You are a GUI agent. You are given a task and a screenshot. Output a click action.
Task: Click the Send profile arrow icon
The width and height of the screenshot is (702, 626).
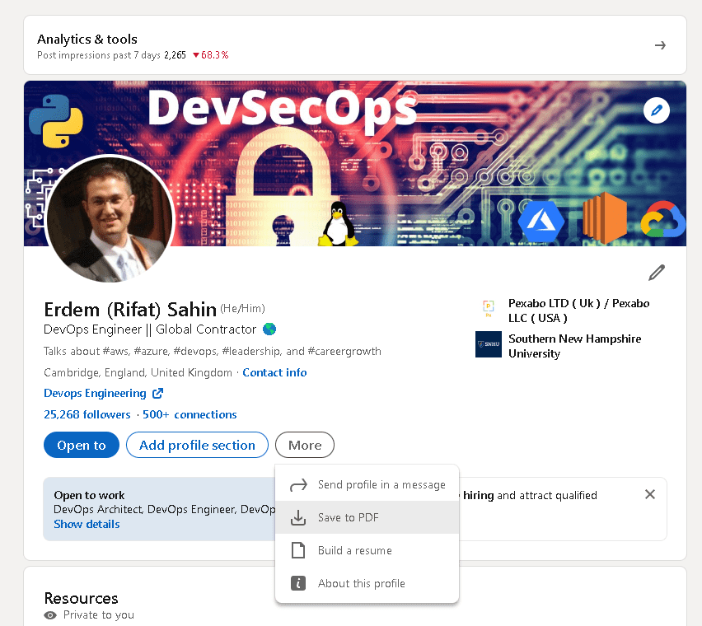(x=298, y=484)
